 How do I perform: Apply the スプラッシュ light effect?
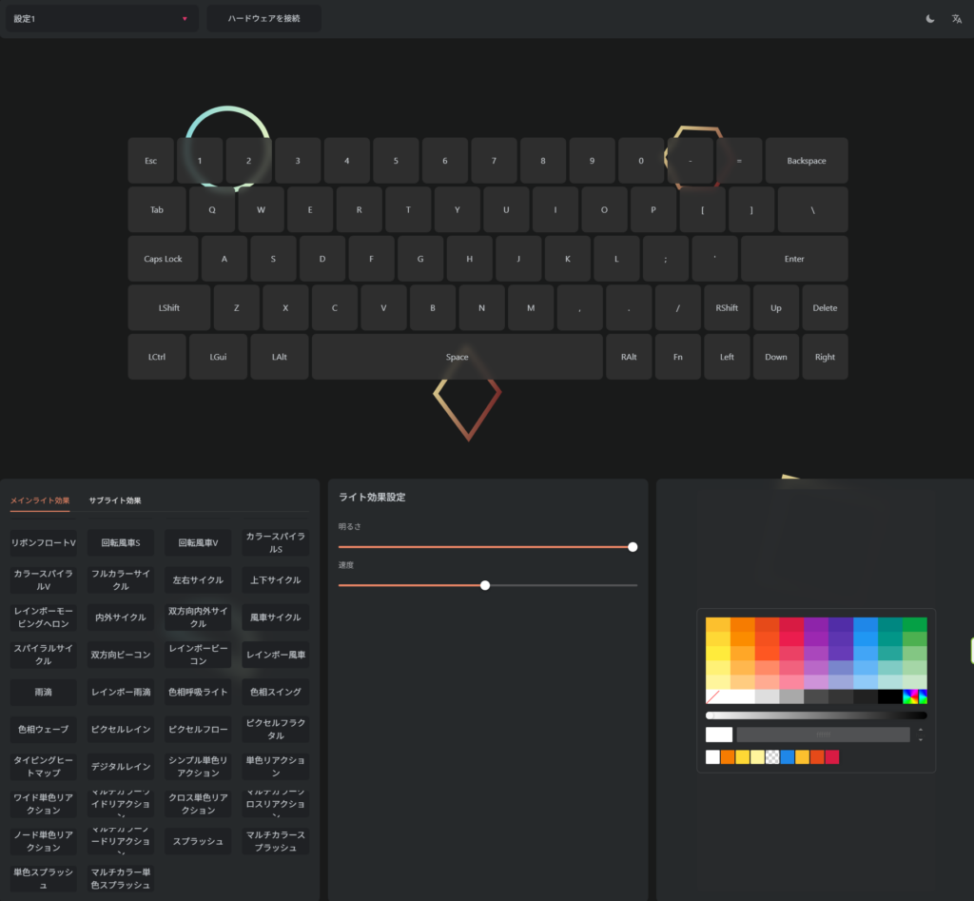point(198,841)
